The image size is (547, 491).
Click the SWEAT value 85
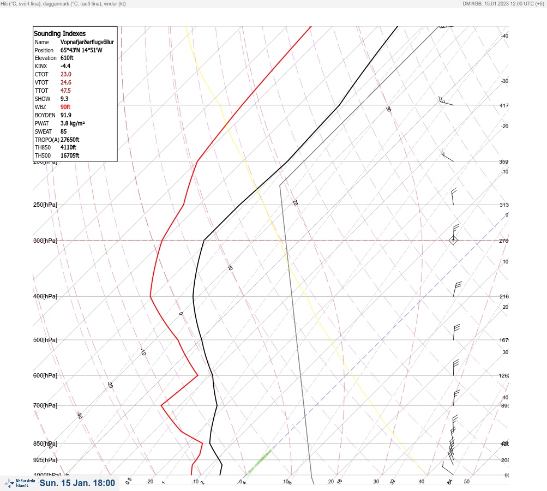point(63,131)
